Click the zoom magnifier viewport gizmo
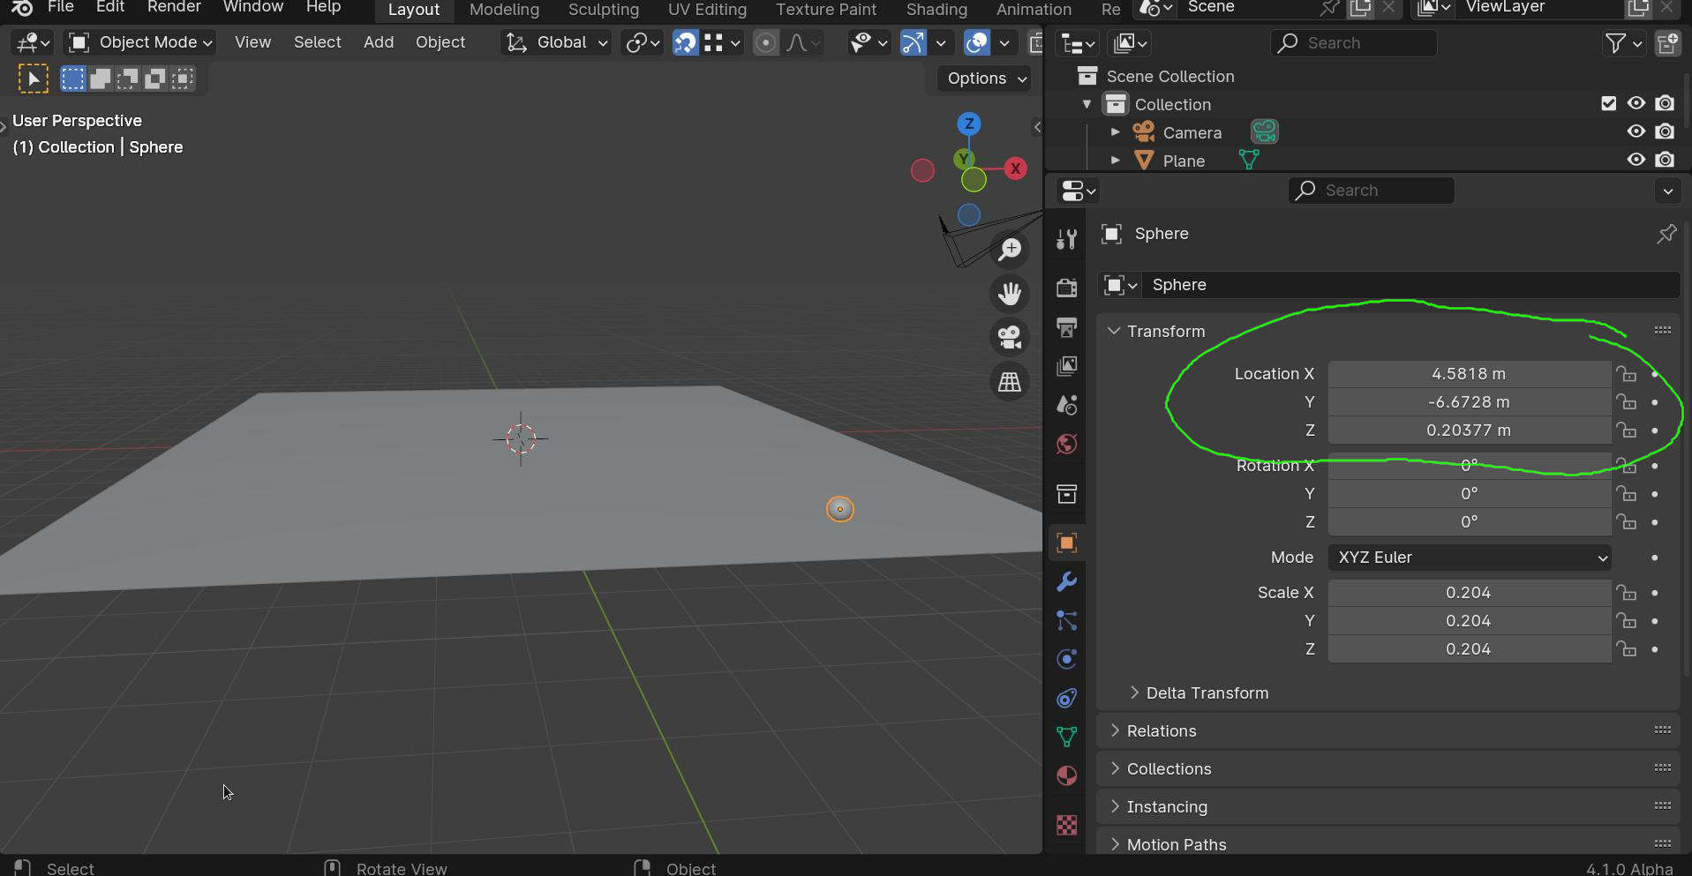The image size is (1692, 876). click(1010, 251)
